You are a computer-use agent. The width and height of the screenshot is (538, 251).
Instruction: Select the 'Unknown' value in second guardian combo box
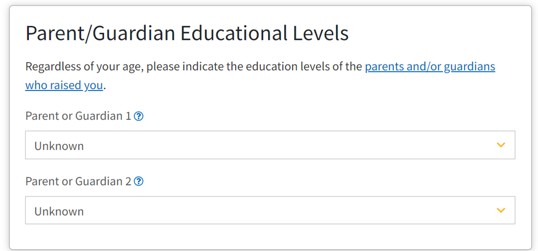tap(59, 211)
